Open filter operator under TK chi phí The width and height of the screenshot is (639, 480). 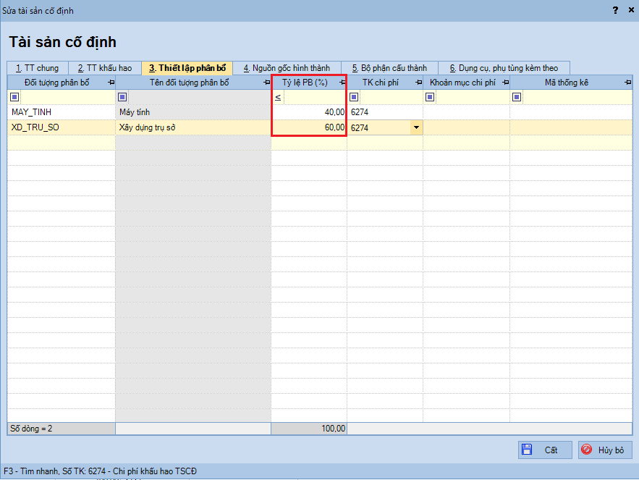point(354,97)
